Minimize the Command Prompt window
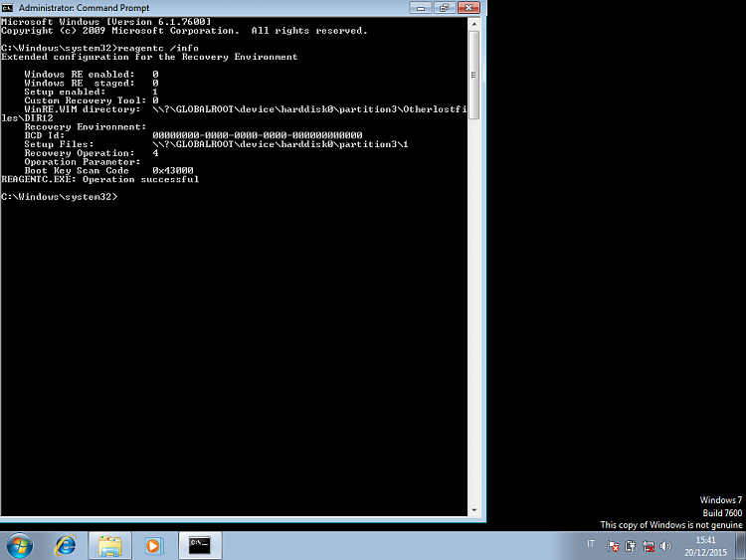Image resolution: width=746 pixels, height=560 pixels. tap(421, 8)
